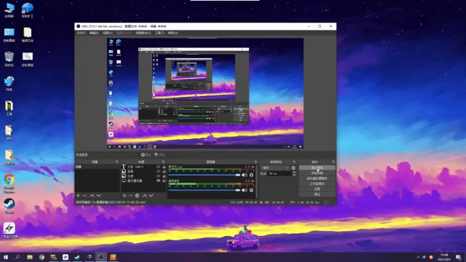Lock the 文本 (GDI+) source

[164, 167]
